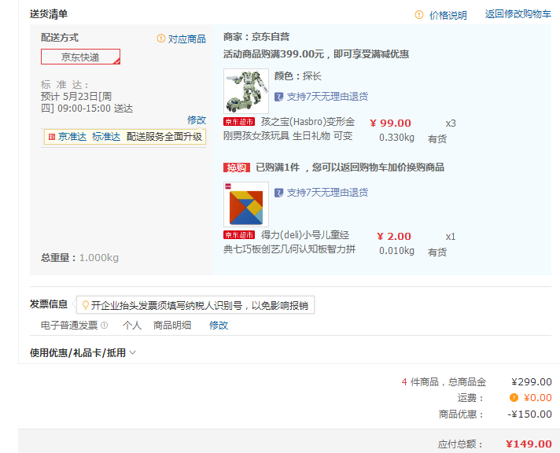
Task: Click the 配送服务全面升级 notice text
Action: (164, 137)
